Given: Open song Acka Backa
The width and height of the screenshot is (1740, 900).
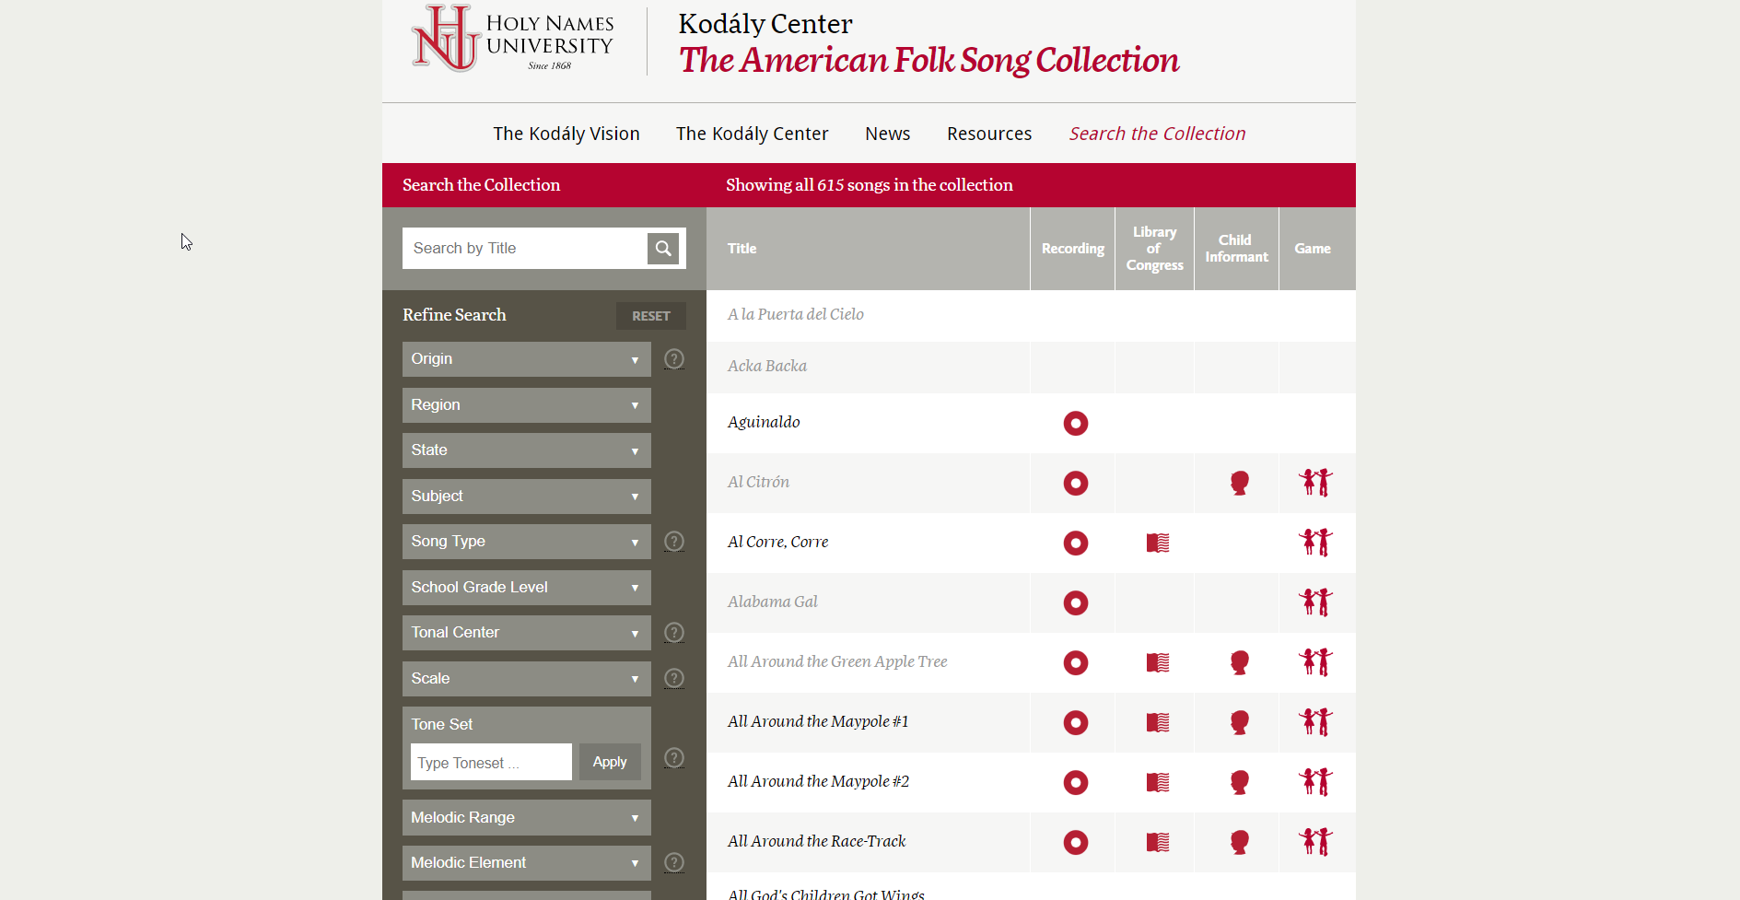Looking at the screenshot, I should [x=767, y=366].
